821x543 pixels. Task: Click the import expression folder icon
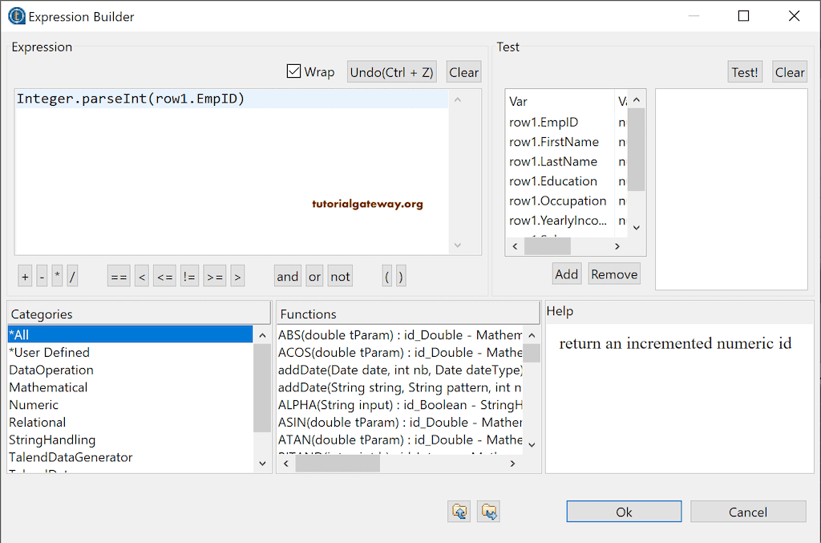coord(459,511)
